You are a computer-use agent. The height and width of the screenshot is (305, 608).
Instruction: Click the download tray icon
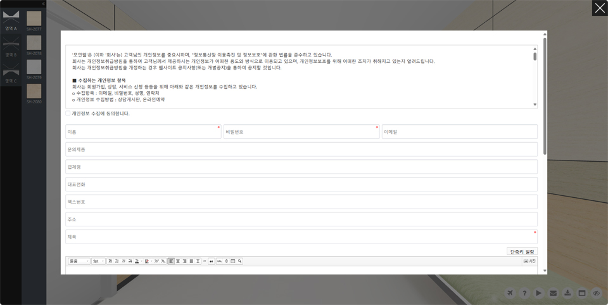coord(567,293)
